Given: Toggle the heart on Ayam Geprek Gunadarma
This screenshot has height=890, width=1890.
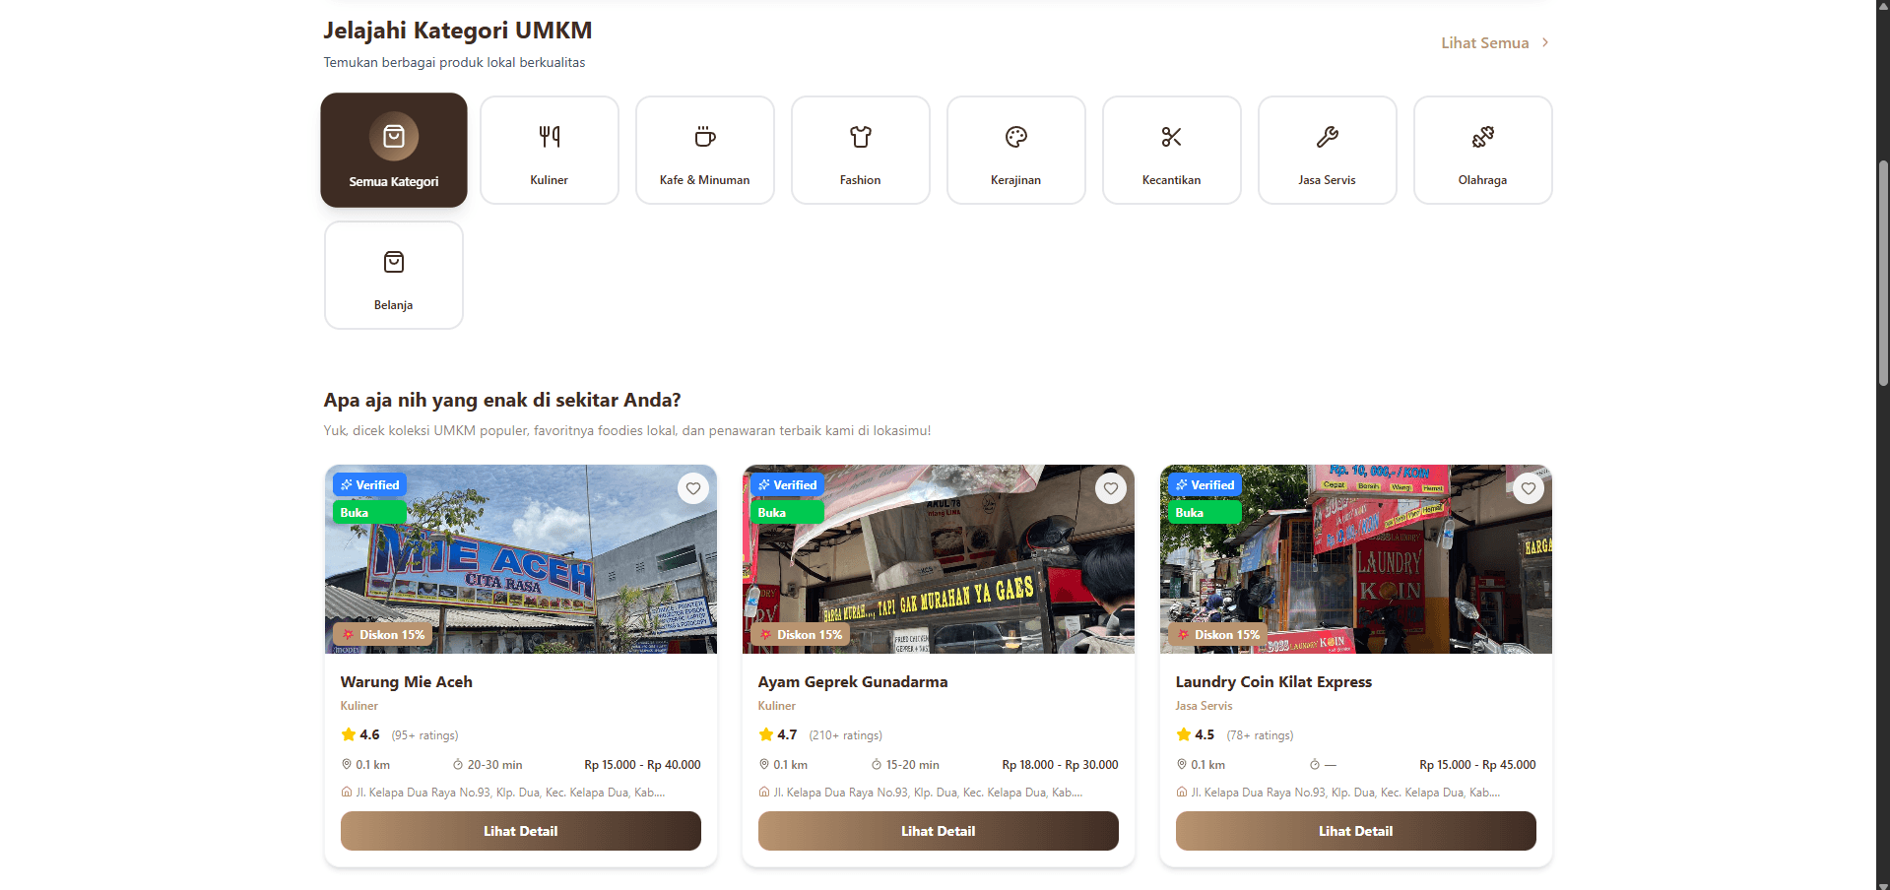Looking at the screenshot, I should pos(1110,488).
